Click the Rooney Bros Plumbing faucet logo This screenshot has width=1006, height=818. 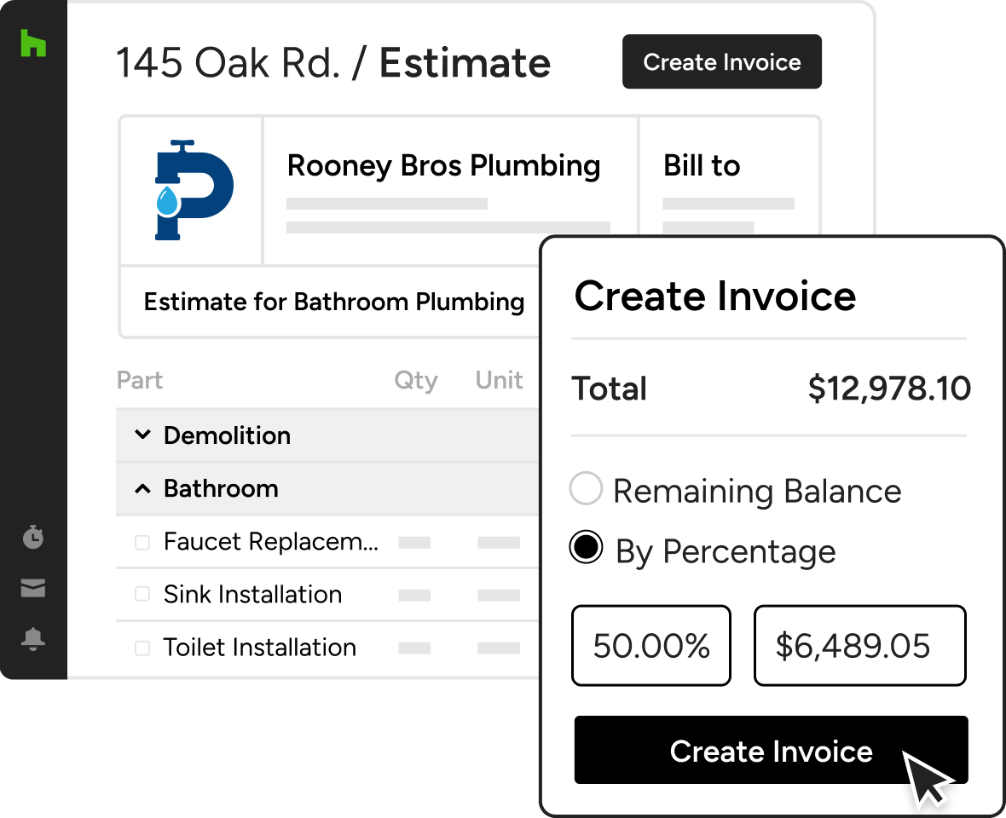point(193,190)
